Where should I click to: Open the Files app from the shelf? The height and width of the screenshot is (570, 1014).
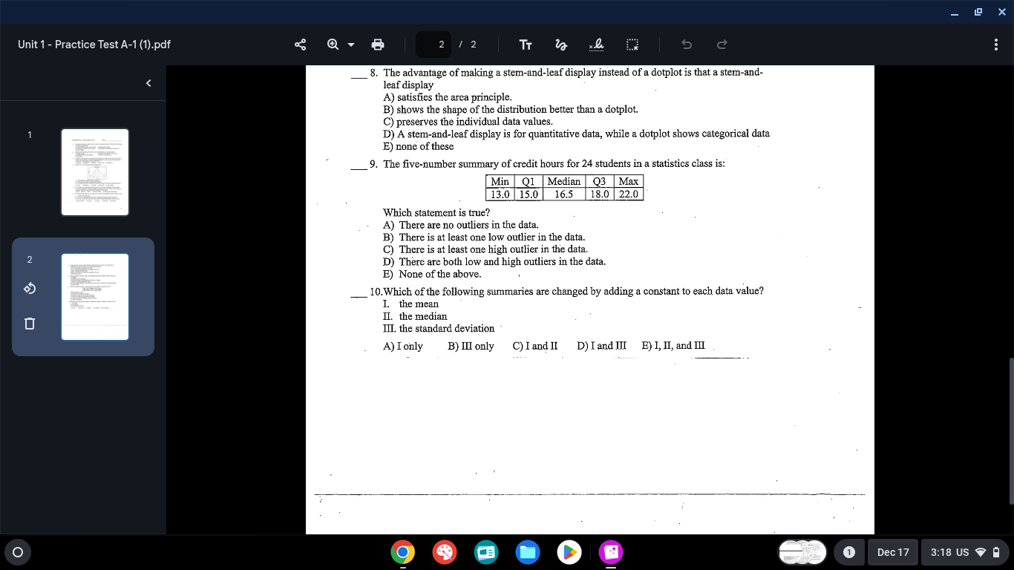click(527, 552)
